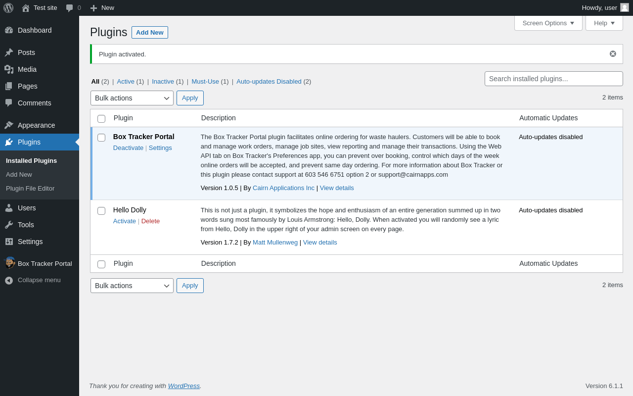Open Plugin File Editor submenu item

(x=30, y=189)
